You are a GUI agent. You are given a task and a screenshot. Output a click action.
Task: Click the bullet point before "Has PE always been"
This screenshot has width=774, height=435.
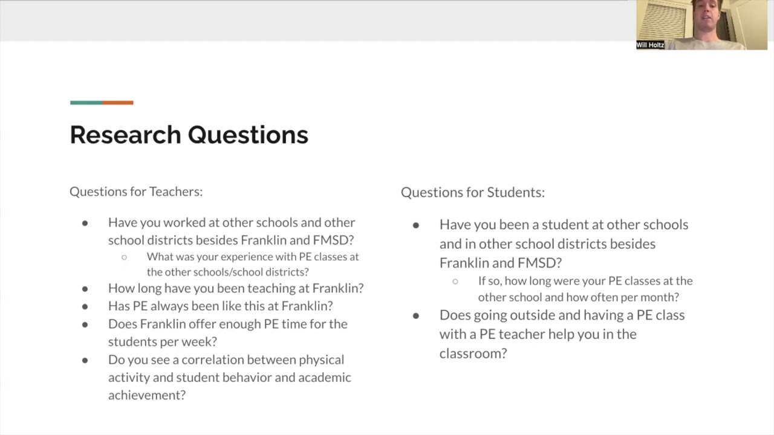tap(85, 306)
